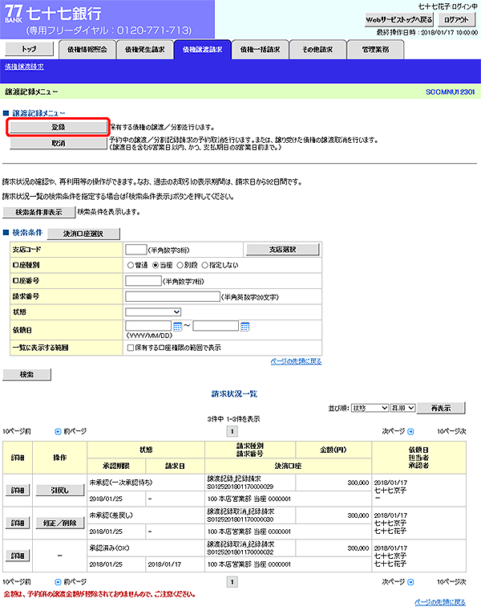Screen dimensions: 481x611
Task: Click ページの先頭に戻る link below search form
Action: click(296, 361)
